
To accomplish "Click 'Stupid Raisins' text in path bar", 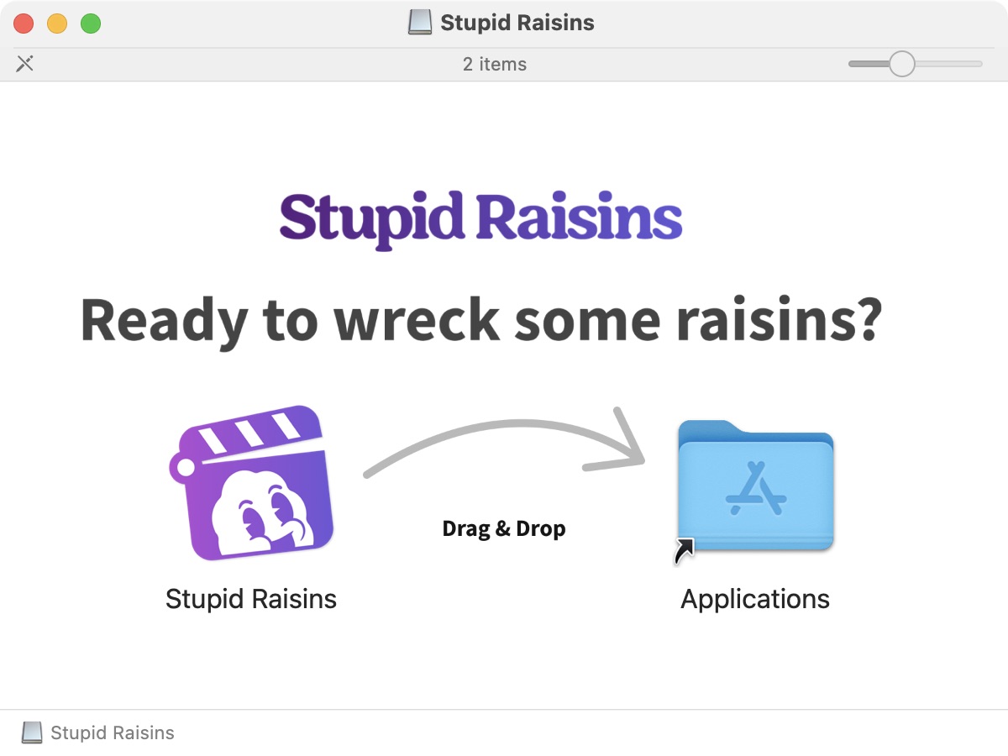I will point(113,732).
